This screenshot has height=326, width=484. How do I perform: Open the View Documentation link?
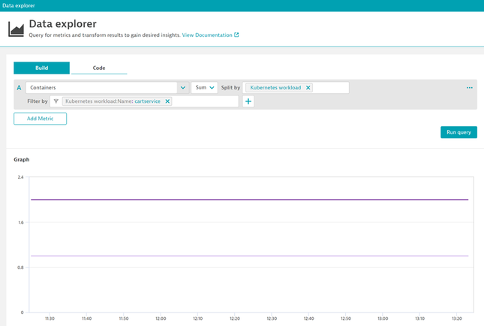click(207, 35)
